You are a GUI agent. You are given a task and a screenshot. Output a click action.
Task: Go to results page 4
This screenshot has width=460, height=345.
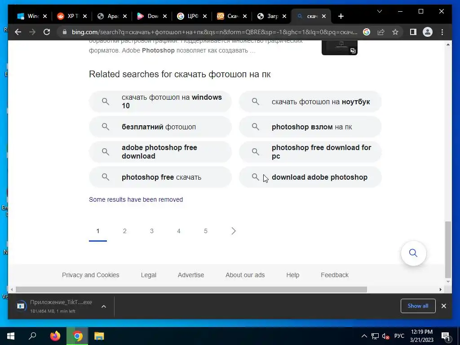pyautogui.click(x=179, y=231)
